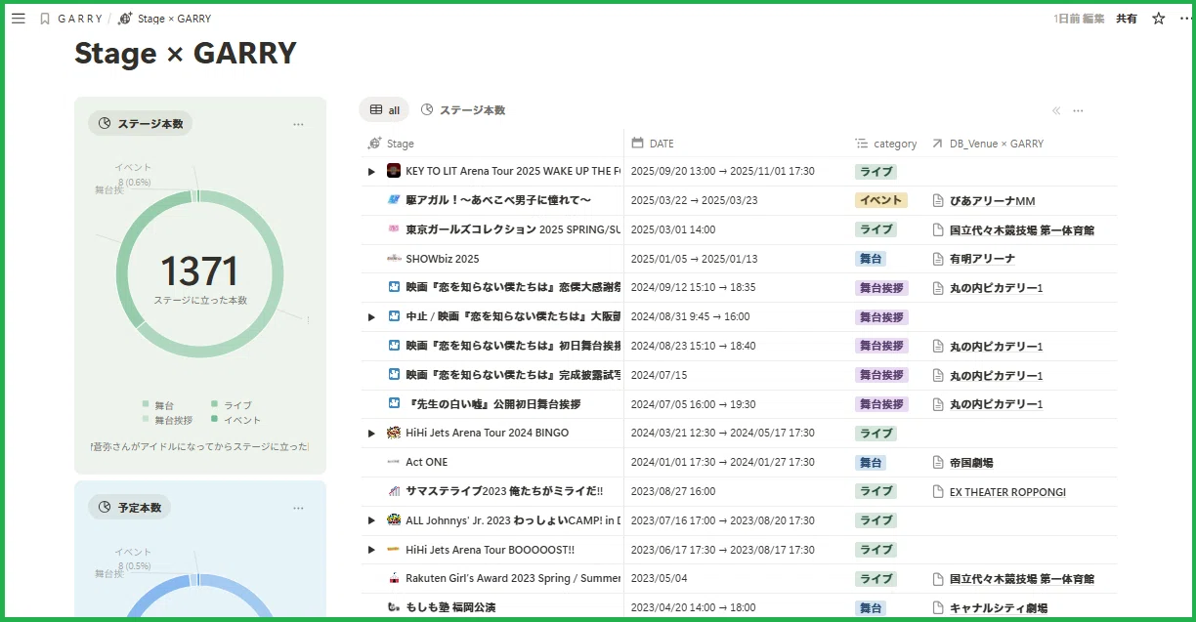Click 駆アガル！ row page icon

(394, 200)
